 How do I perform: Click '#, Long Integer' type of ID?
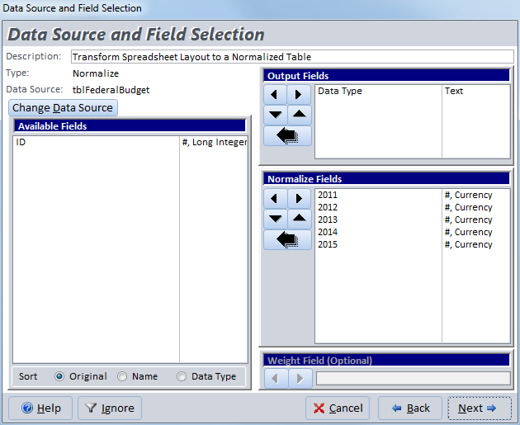click(214, 142)
